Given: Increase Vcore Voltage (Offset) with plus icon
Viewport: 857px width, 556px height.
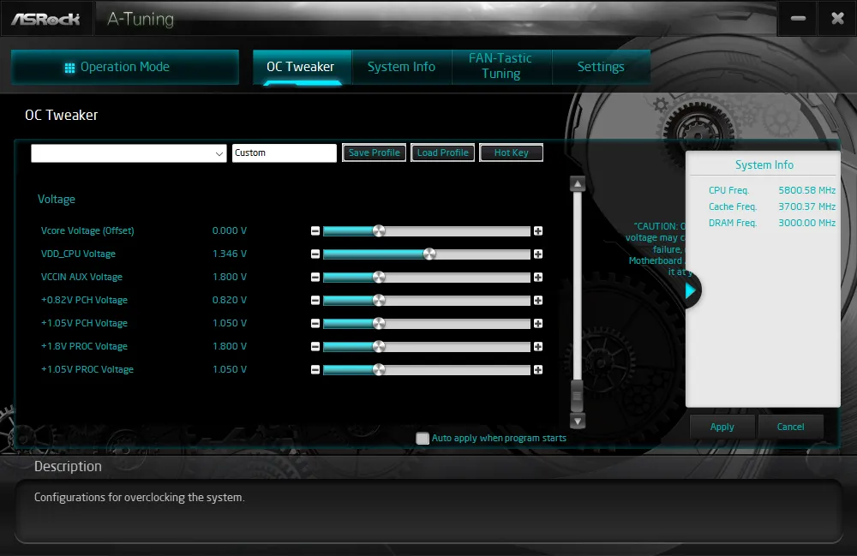Looking at the screenshot, I should [538, 231].
